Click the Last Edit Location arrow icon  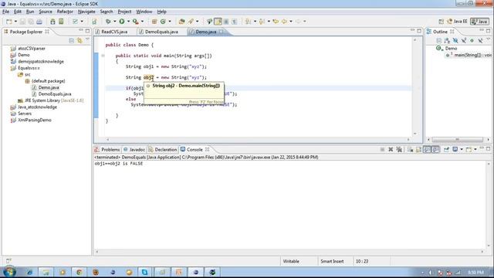pos(276,22)
